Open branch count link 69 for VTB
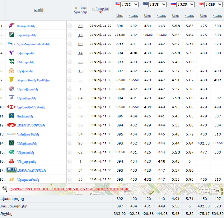The height and width of the screenshot is (218, 224). tap(80, 44)
